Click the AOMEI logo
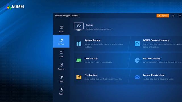The height and width of the screenshot is (102, 182). click(15, 7)
